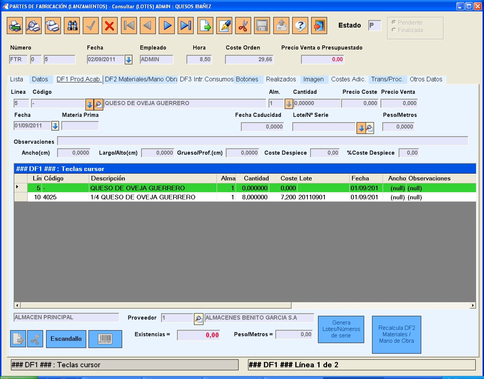Click the plain printer icon

[x=53, y=26]
